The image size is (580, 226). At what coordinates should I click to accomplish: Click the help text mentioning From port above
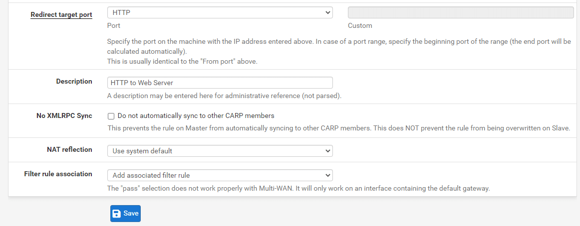click(182, 62)
